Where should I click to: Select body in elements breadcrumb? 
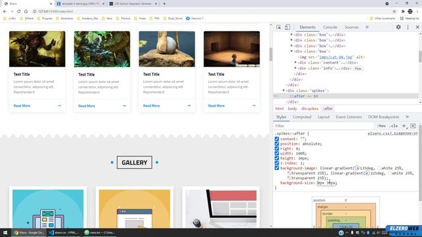click(292, 109)
